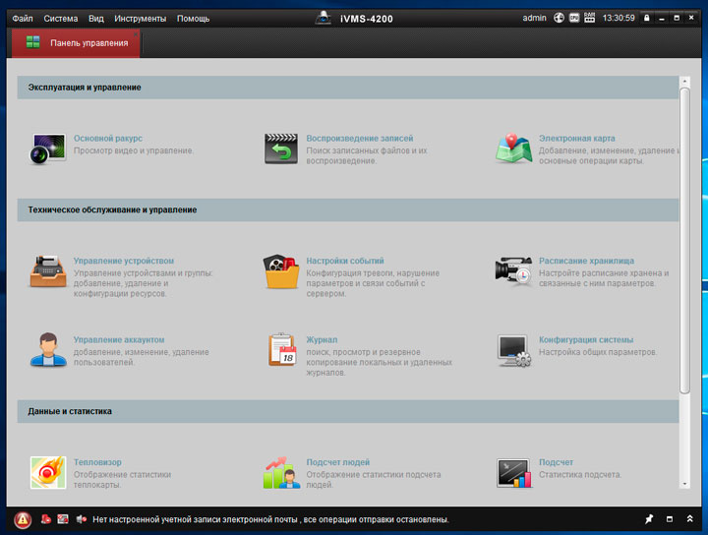The height and width of the screenshot is (535, 708).
Task: Open the Инструменты menu
Action: [x=140, y=18]
